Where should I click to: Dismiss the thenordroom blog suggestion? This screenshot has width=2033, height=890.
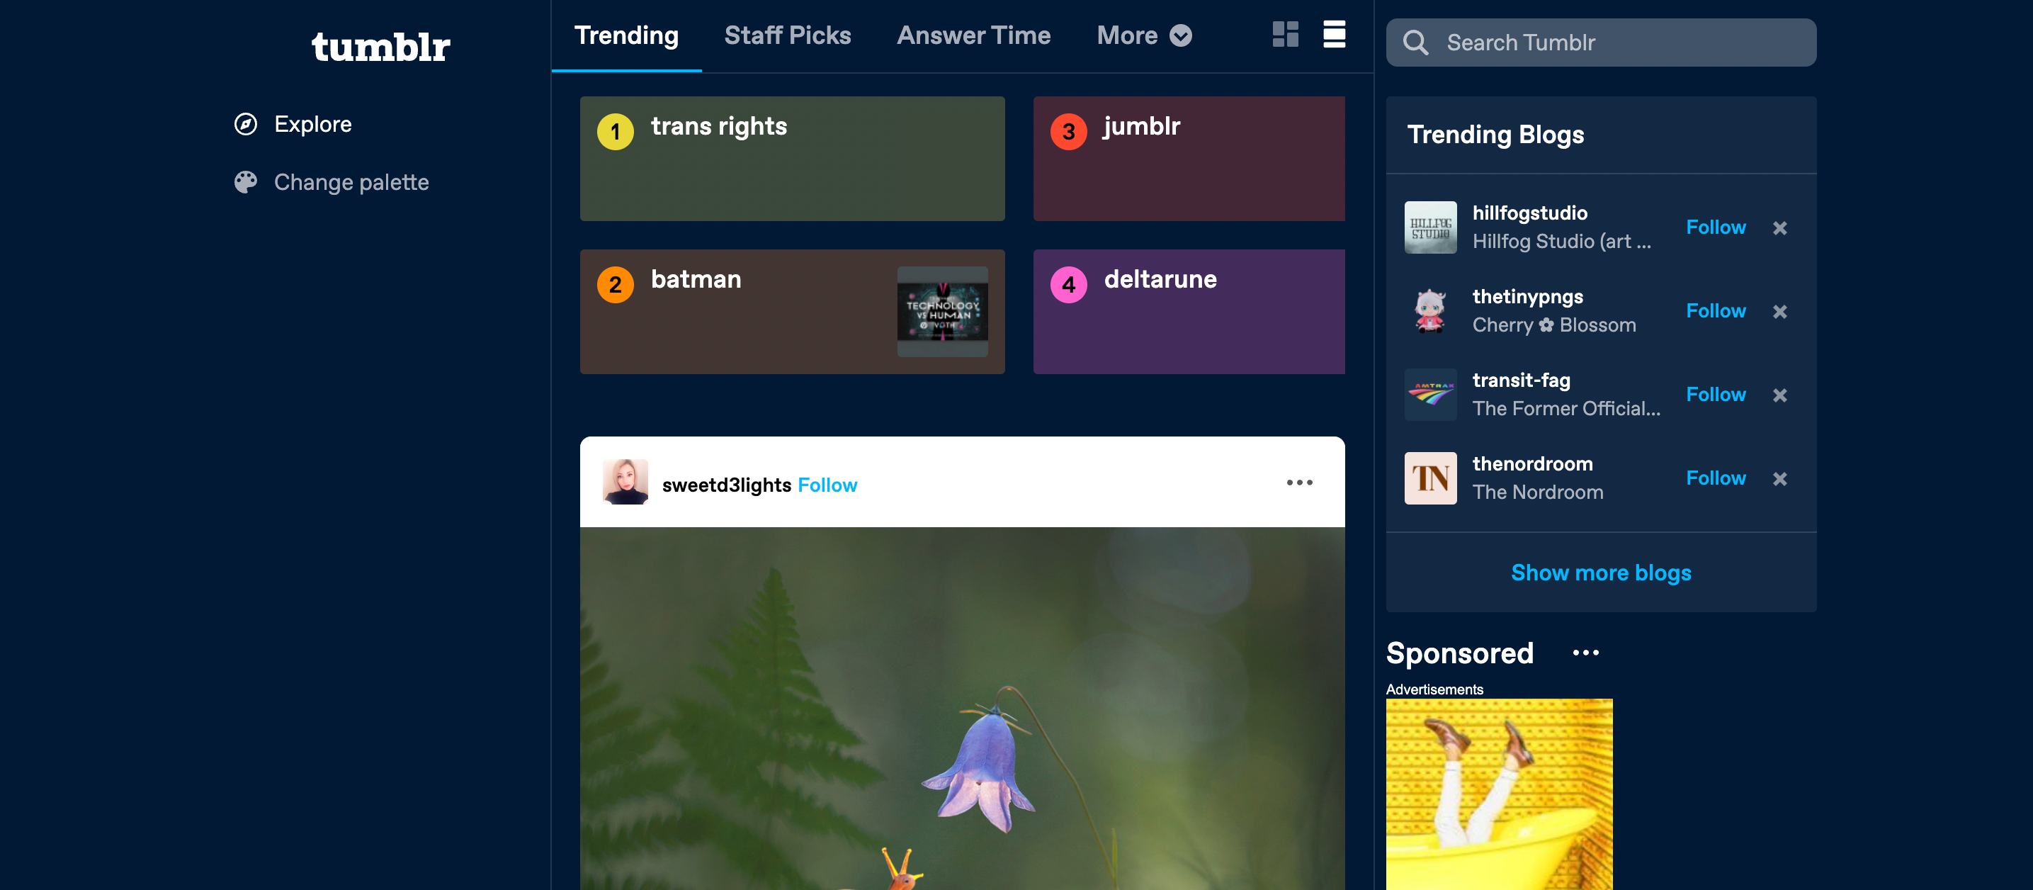(x=1782, y=478)
